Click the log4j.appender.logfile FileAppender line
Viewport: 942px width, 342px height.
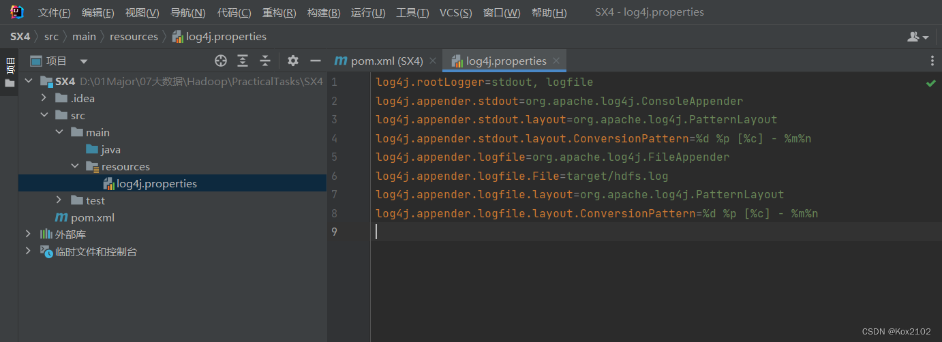[553, 157]
